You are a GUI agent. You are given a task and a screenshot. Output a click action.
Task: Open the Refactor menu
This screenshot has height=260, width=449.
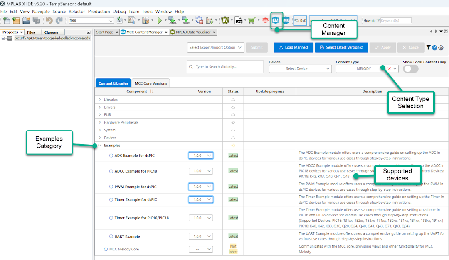point(77,12)
